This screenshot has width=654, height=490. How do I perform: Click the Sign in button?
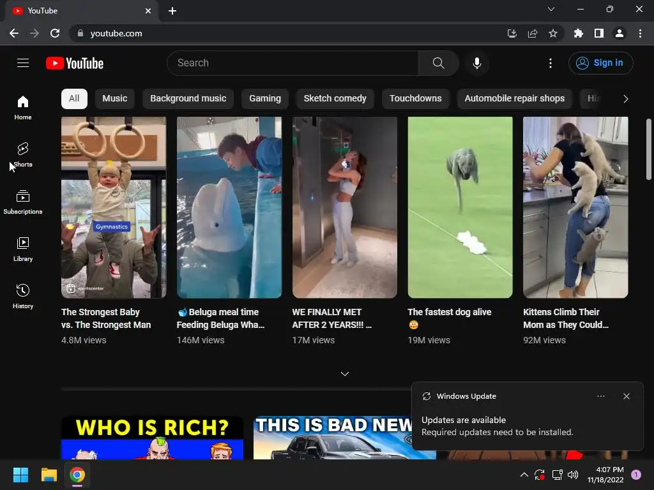pyautogui.click(x=600, y=63)
